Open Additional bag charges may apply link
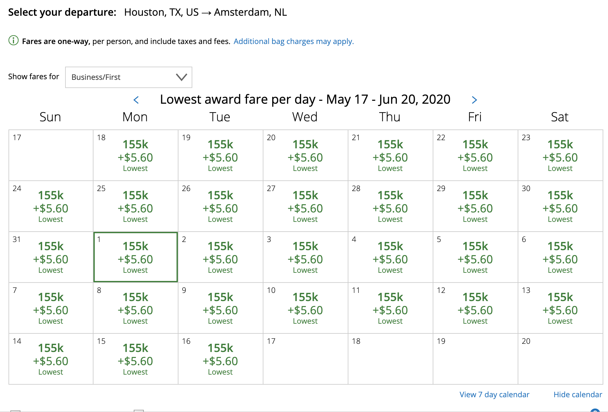 (293, 41)
